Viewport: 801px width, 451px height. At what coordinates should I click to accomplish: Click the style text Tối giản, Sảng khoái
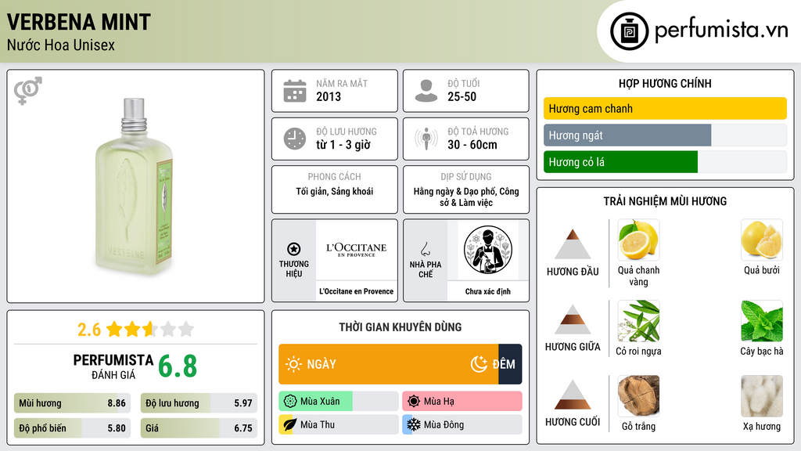pos(335,191)
